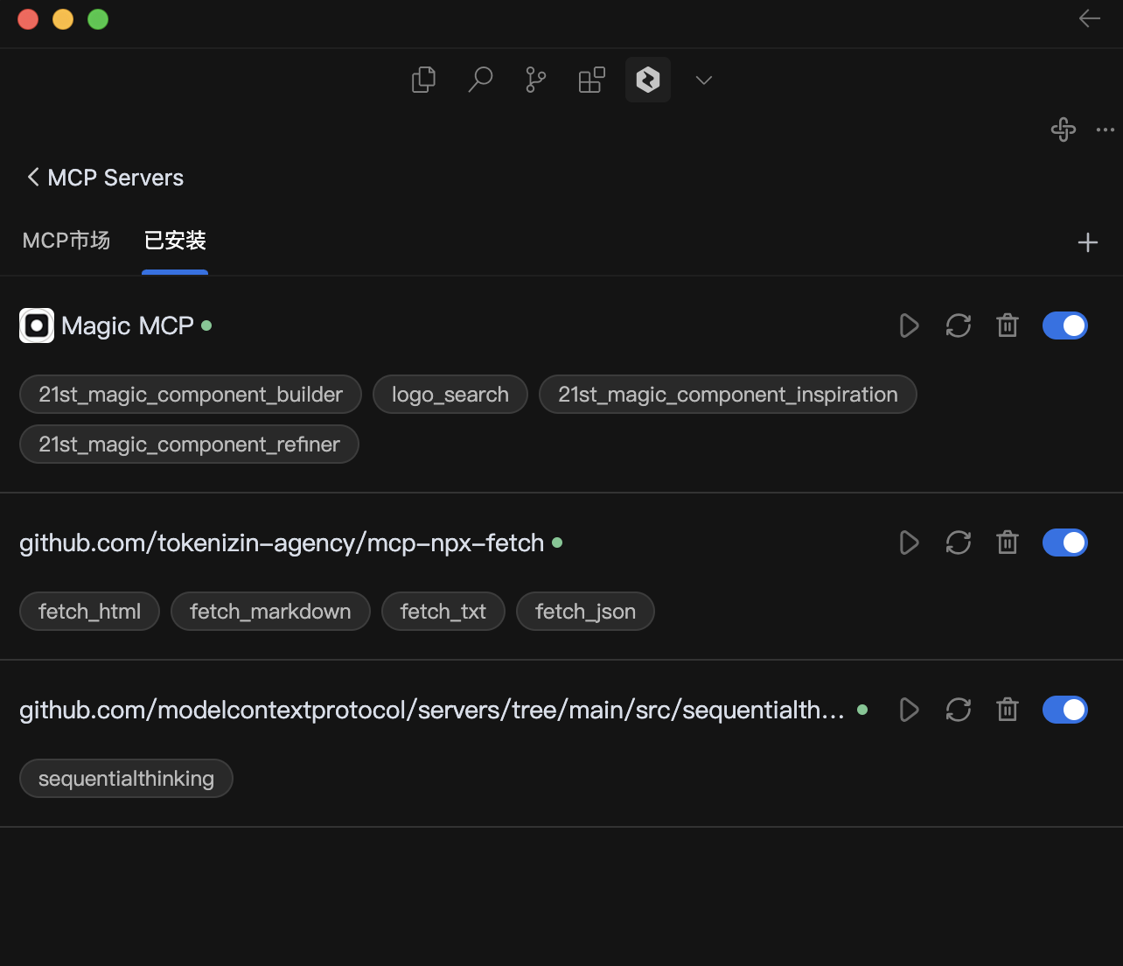
Task: Close the window with red button
Action: [28, 19]
